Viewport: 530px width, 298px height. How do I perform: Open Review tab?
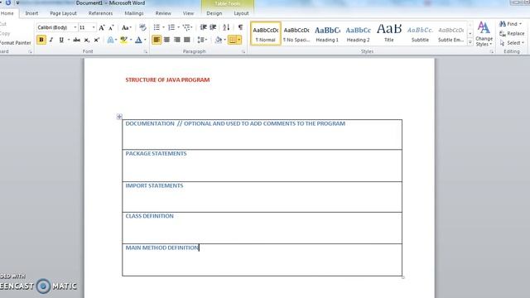pyautogui.click(x=163, y=13)
